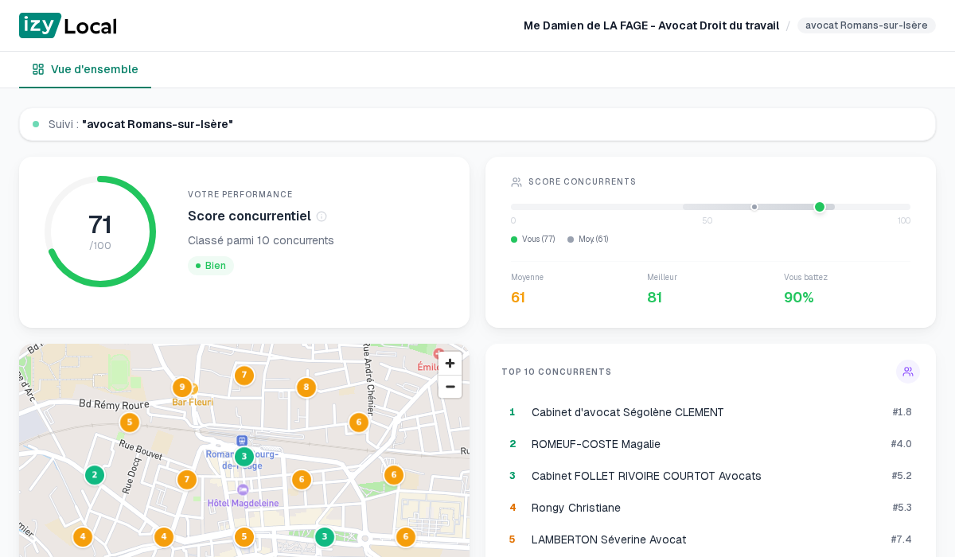Zoom out on the map
The width and height of the screenshot is (955, 557).
(450, 387)
